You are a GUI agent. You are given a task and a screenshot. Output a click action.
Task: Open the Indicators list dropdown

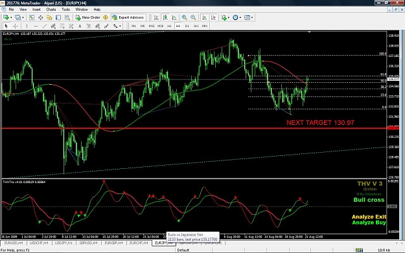[226, 17]
